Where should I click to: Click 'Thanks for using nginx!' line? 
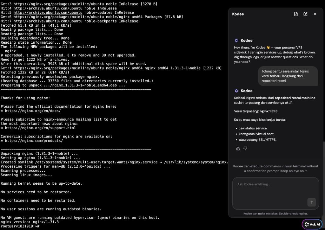coord(25,98)
